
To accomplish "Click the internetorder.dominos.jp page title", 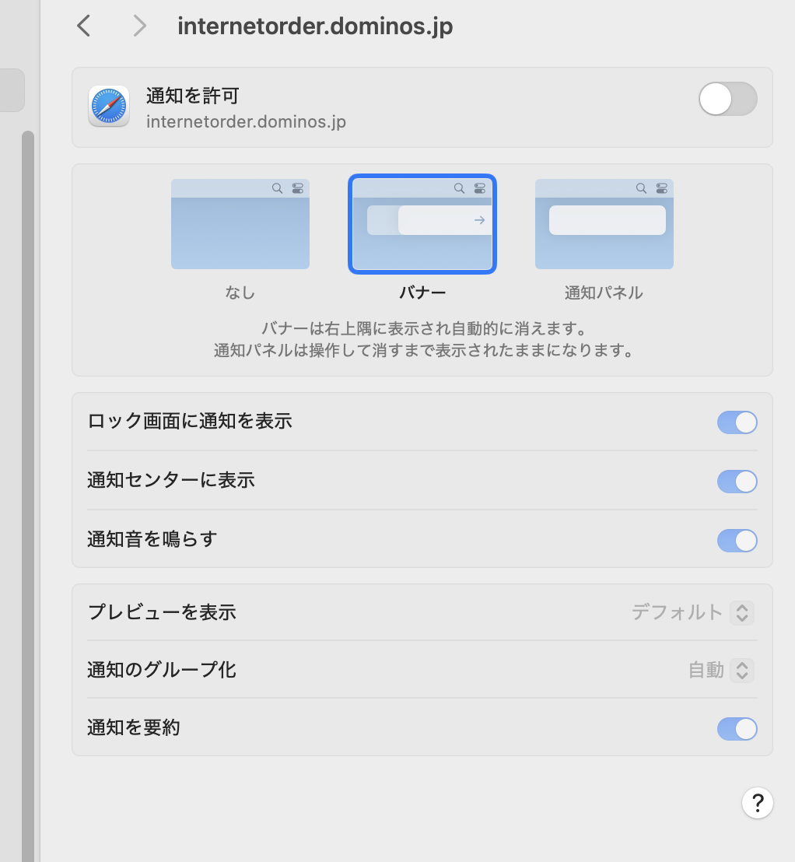I will point(315,26).
